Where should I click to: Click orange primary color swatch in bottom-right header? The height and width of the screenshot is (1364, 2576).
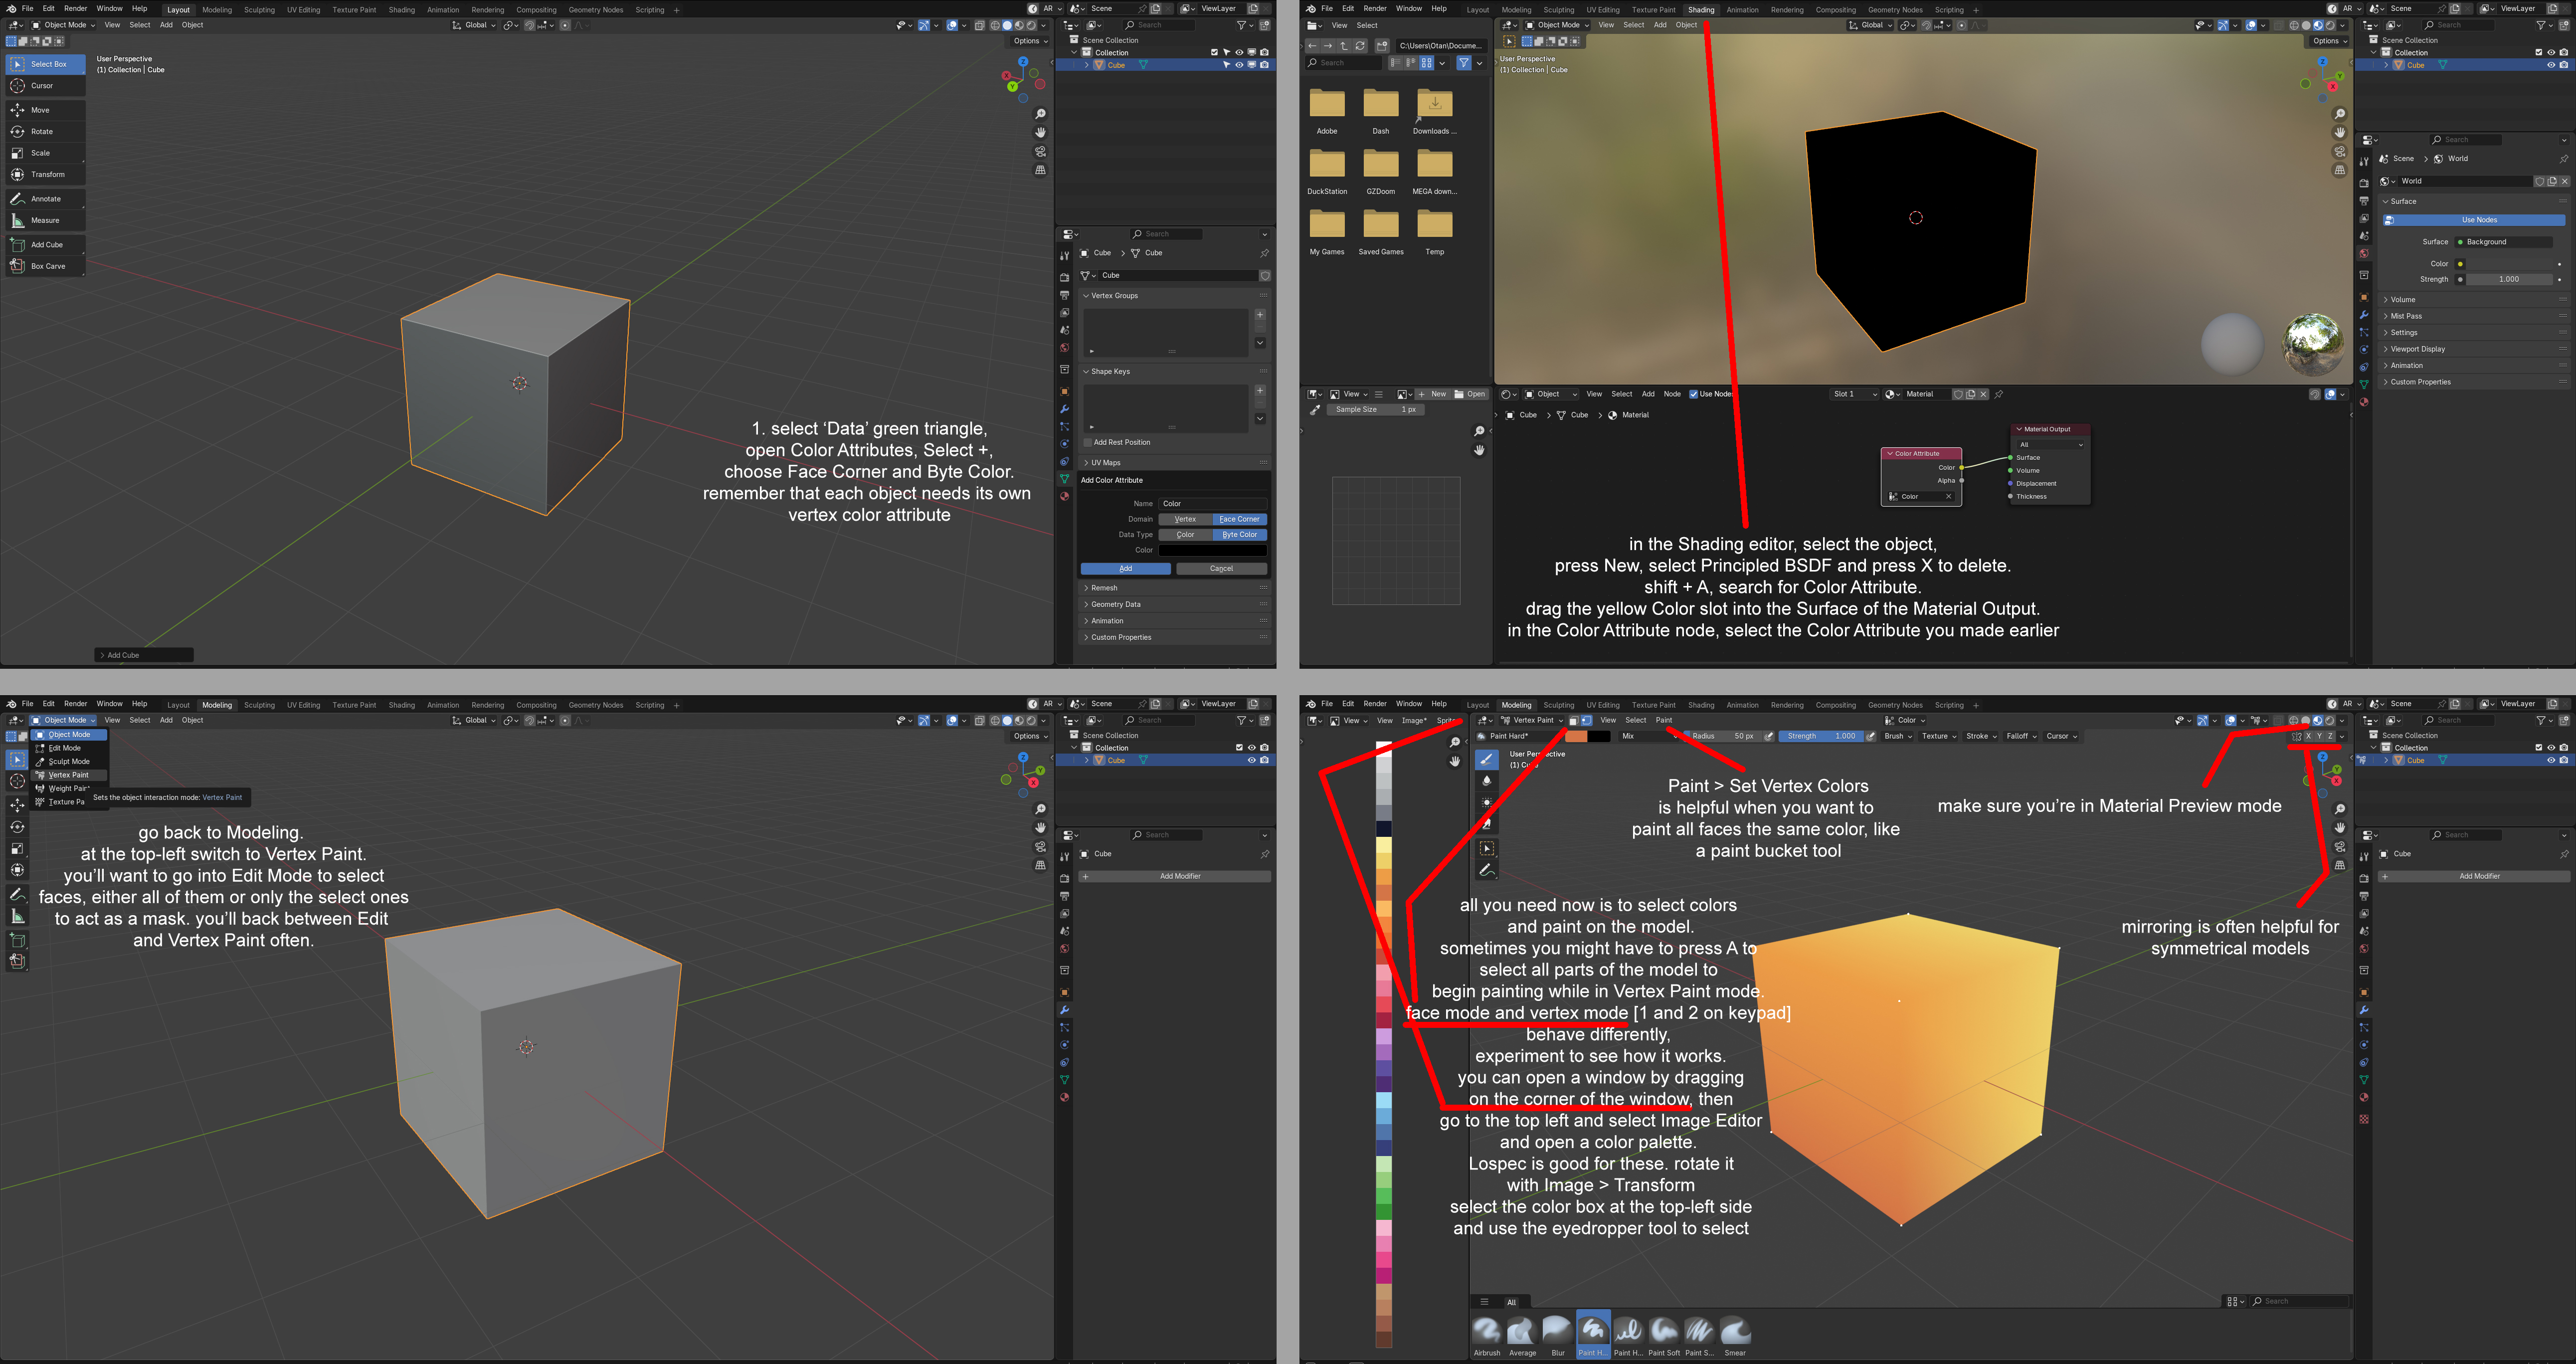click(1576, 736)
